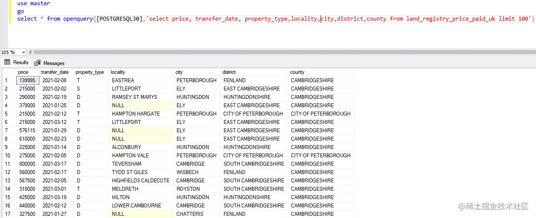Switch to the Messages tab
536x218 pixels.
50,63
